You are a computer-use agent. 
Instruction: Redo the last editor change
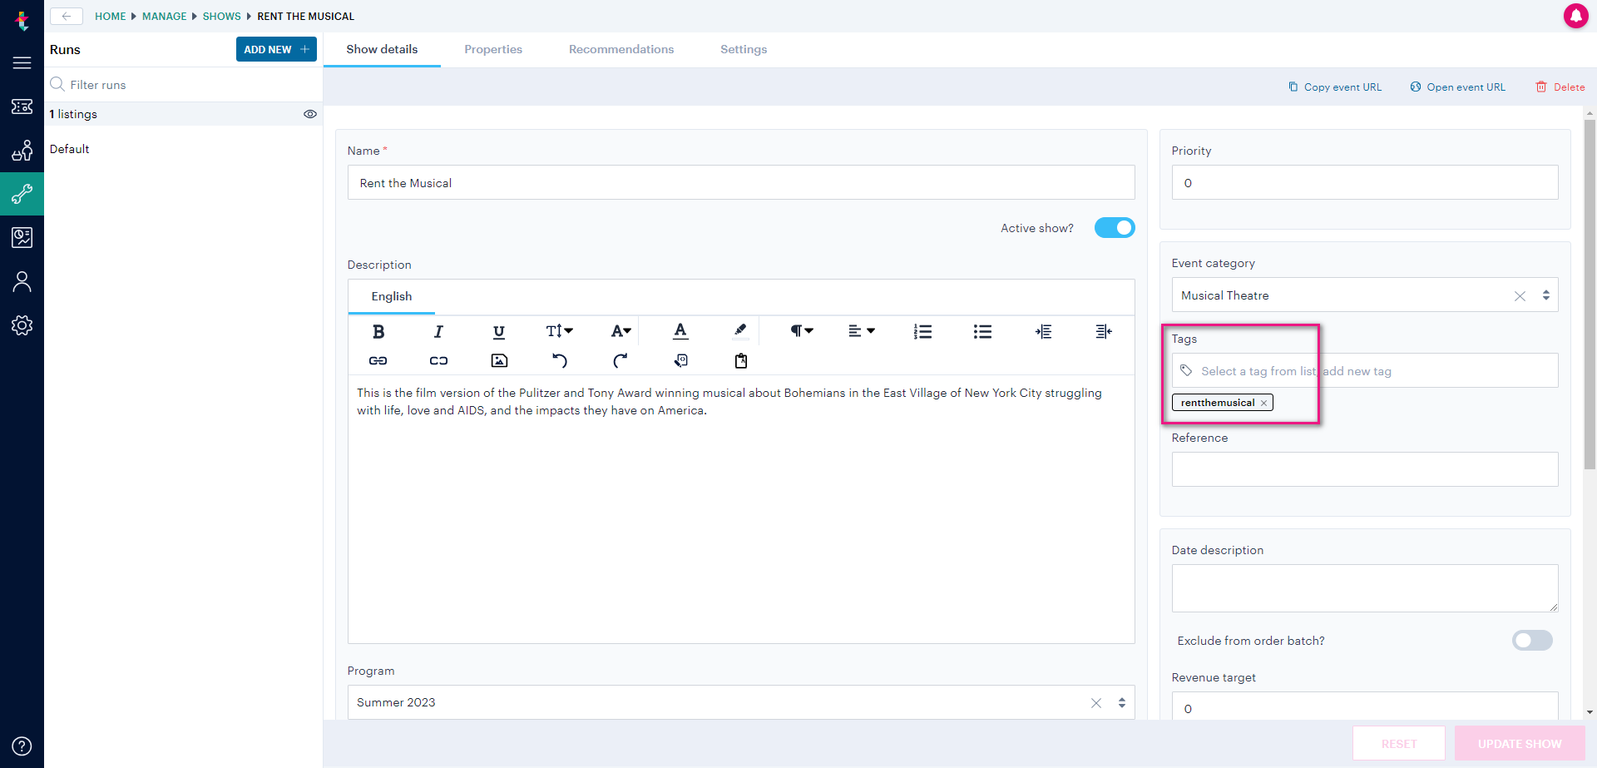pos(620,361)
